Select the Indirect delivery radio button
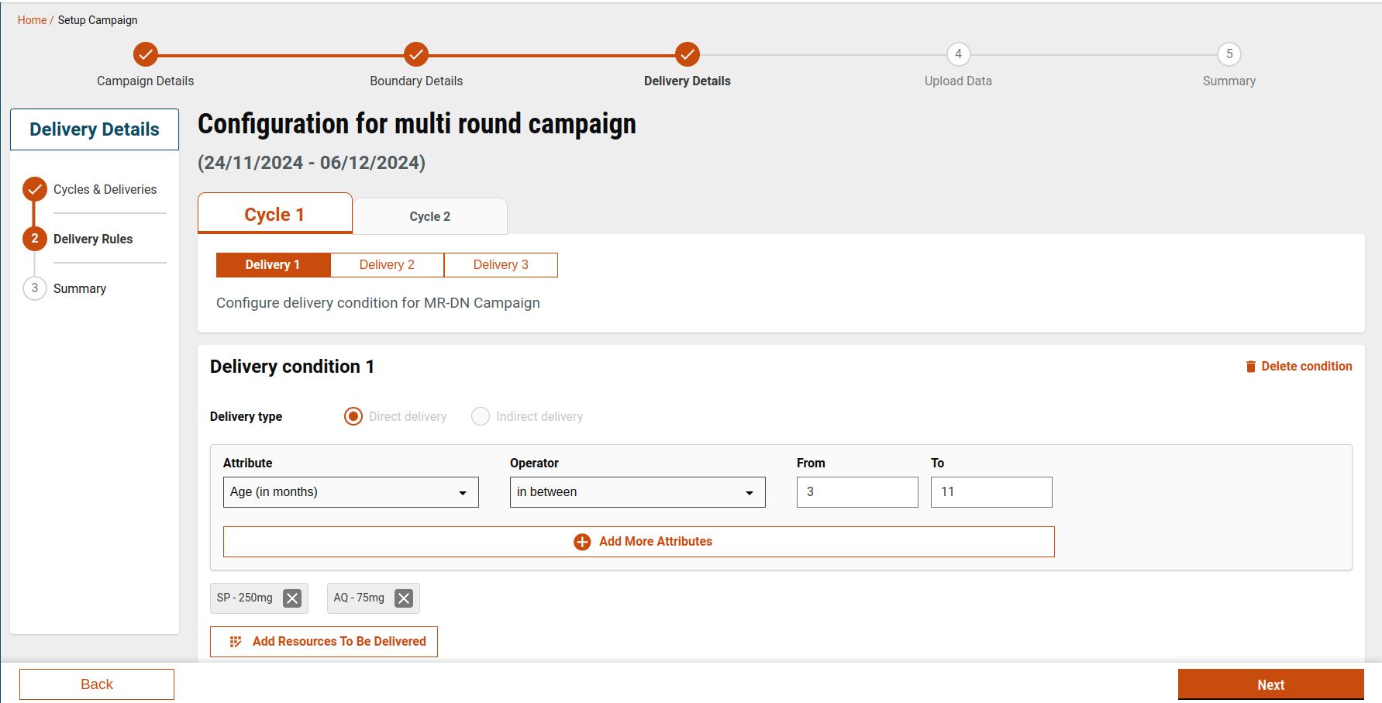This screenshot has height=703, width=1382. [x=481, y=416]
